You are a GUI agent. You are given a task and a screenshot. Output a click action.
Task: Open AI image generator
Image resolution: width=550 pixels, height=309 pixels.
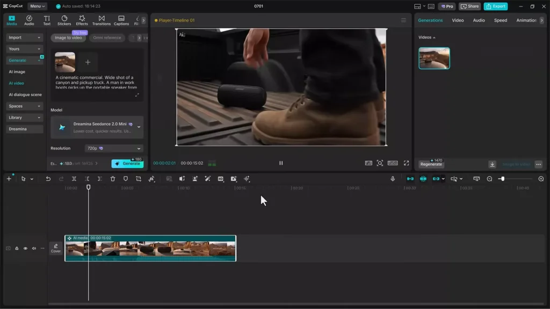[17, 72]
